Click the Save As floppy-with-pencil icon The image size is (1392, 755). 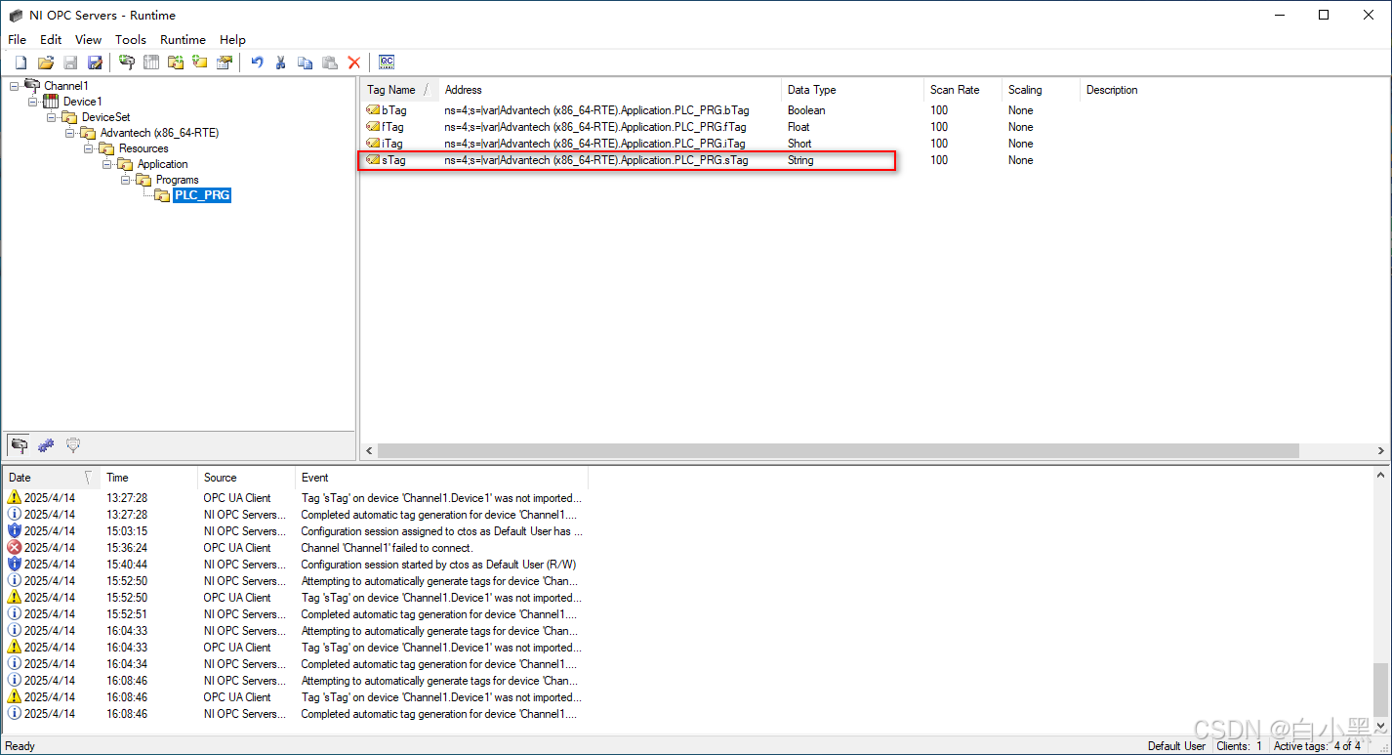(95, 63)
